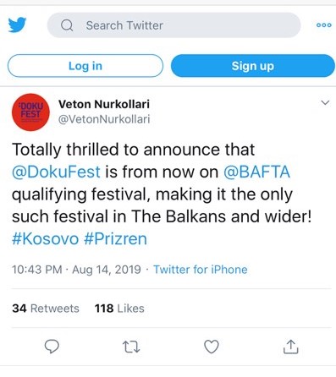Open the @DokuFest mention
336x377 pixels.
coord(56,172)
